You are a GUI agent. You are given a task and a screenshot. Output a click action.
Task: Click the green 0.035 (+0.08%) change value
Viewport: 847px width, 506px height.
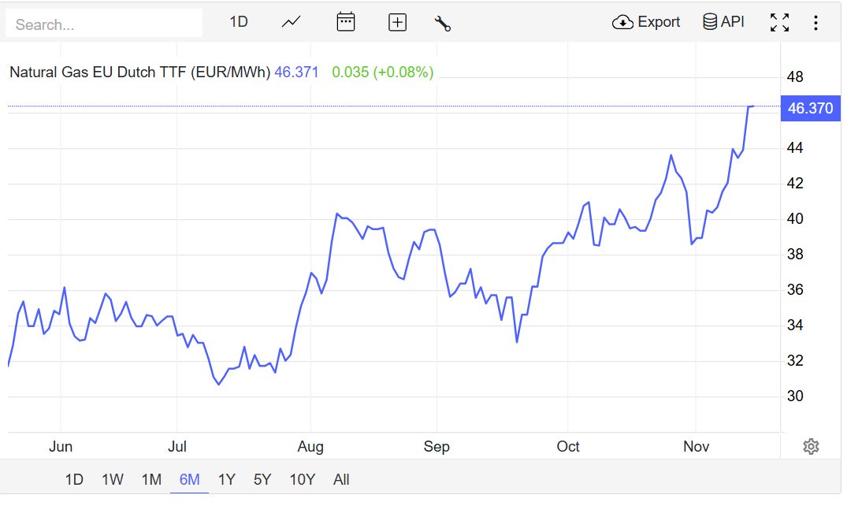tap(382, 72)
